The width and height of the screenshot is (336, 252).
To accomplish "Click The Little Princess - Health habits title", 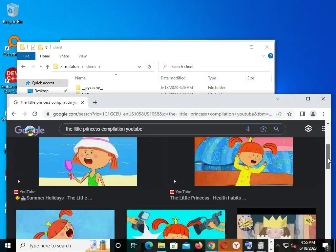I will 208,198.
